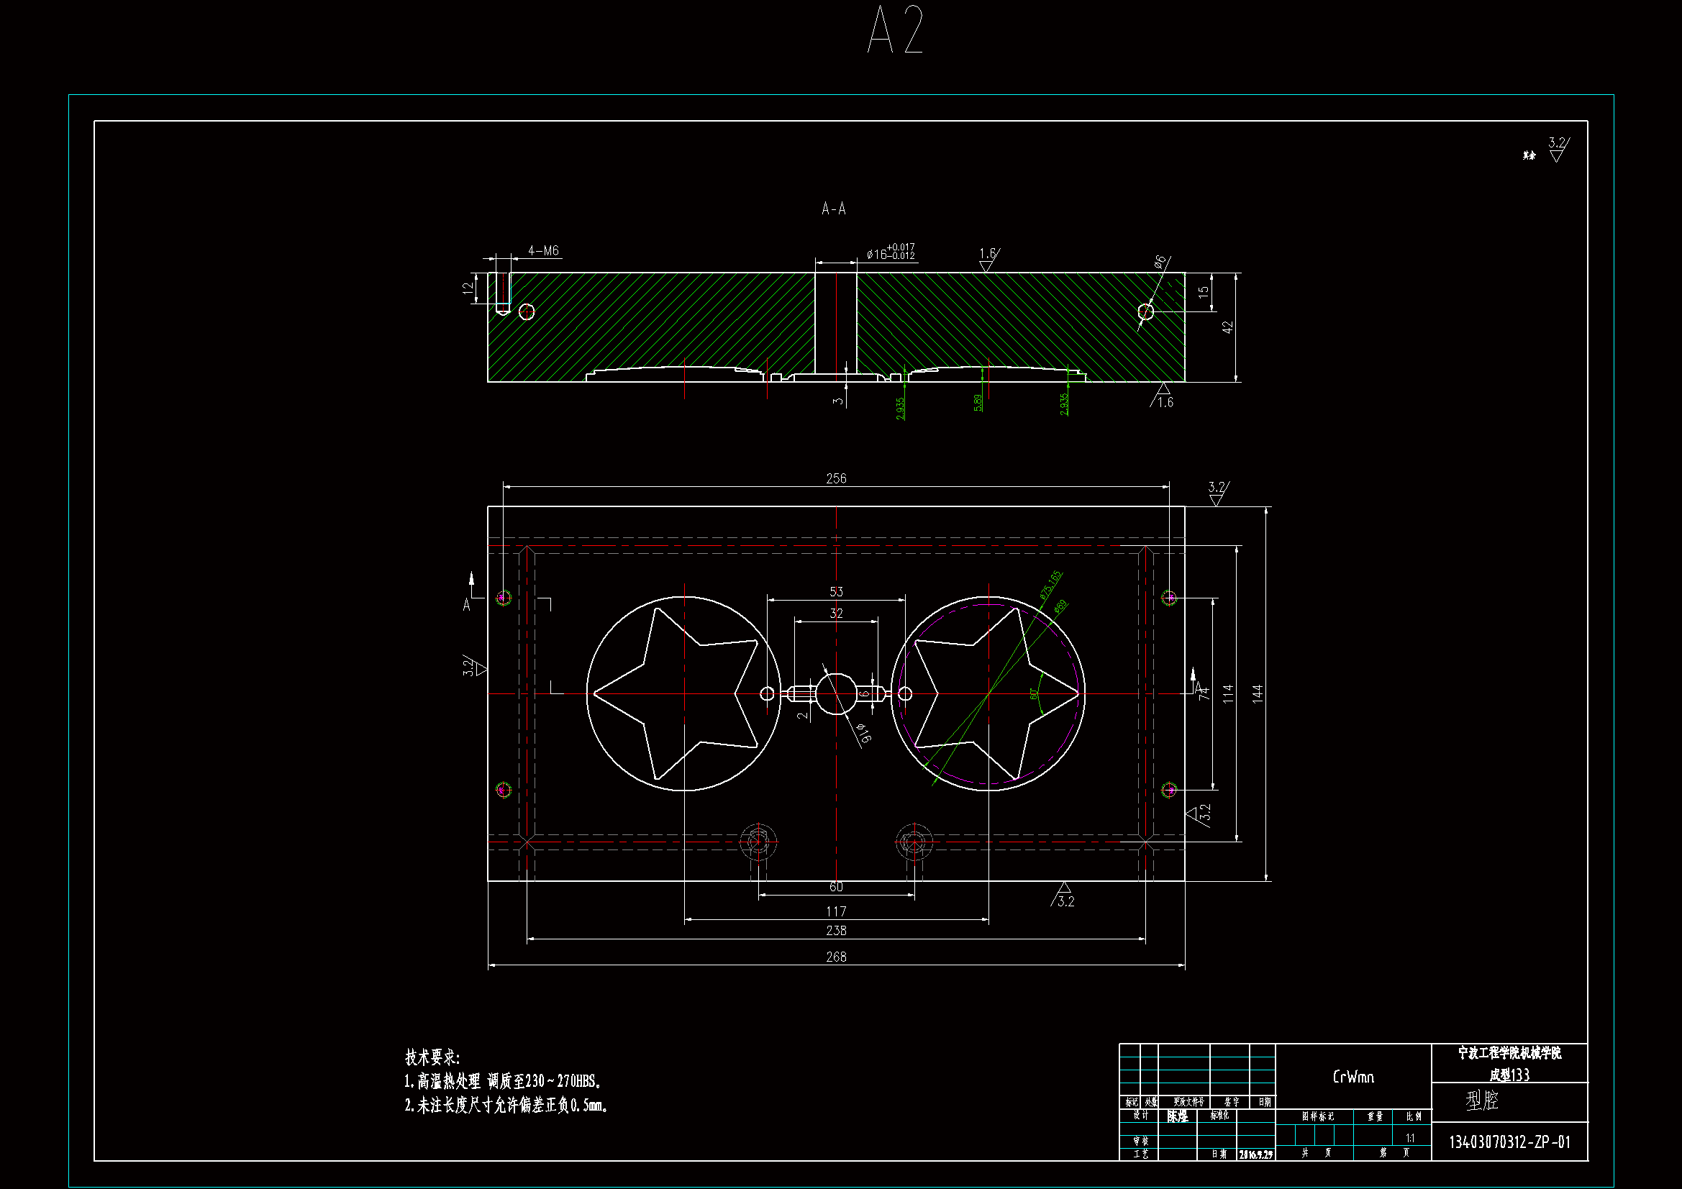Click the 53 dimension above the sprue
1682x1189 pixels.
click(x=836, y=591)
